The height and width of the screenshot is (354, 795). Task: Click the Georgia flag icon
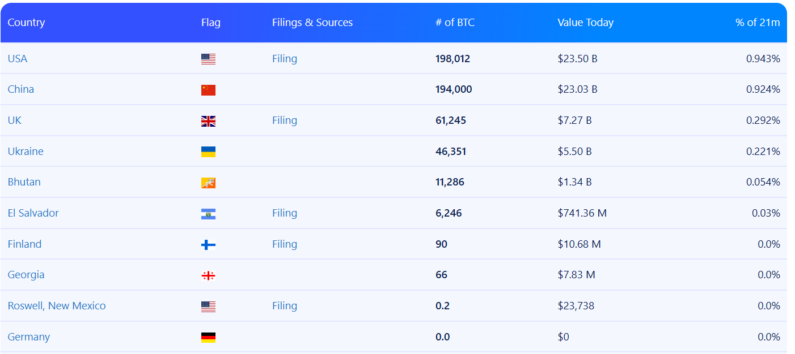208,275
